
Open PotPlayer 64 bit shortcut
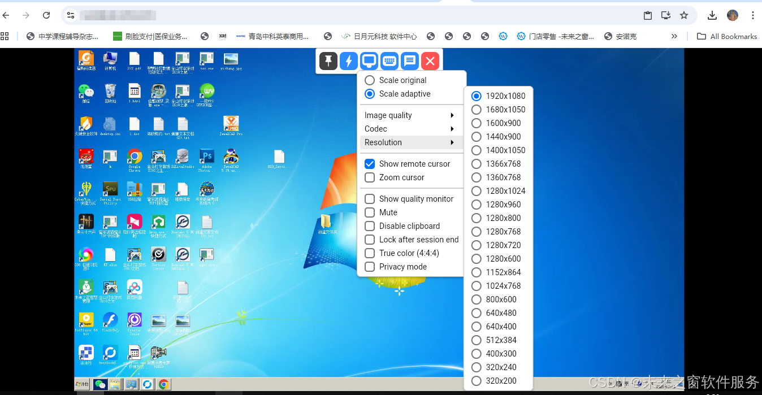click(x=86, y=324)
